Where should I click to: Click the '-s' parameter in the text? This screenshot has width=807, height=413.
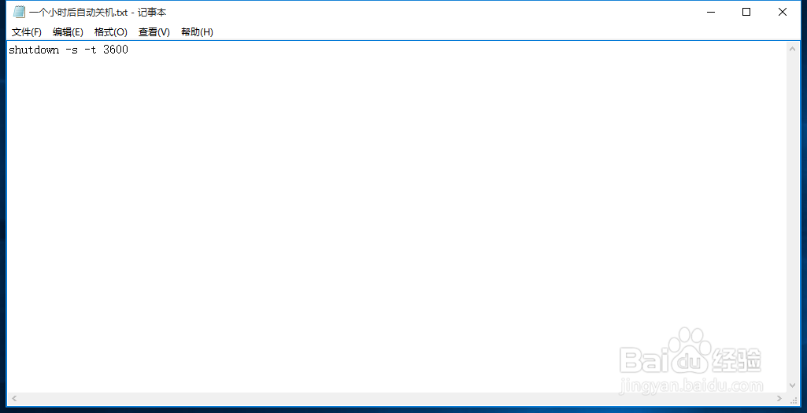click(72, 50)
